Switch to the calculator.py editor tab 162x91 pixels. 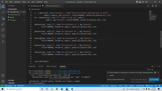[36, 6]
